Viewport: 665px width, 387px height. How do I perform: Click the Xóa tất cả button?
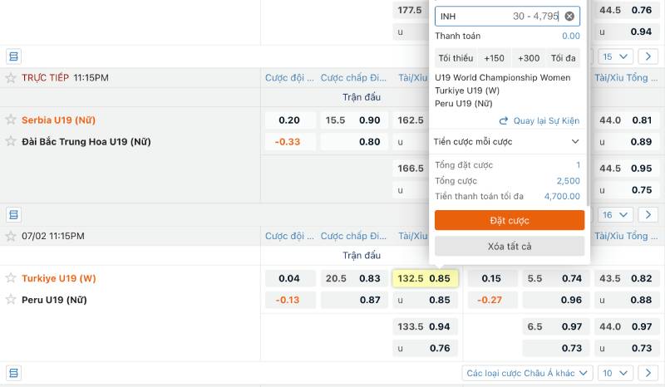click(x=509, y=247)
